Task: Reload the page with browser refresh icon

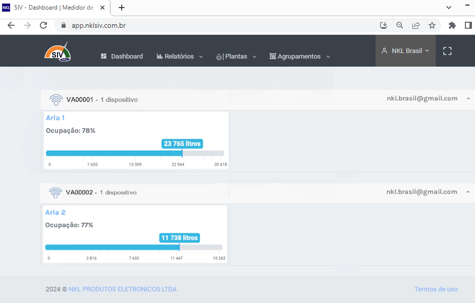Action: tap(43, 25)
